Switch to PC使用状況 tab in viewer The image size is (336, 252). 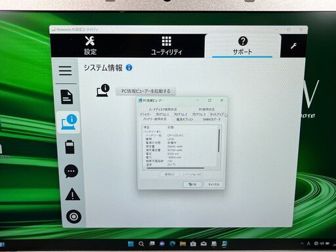point(206,109)
